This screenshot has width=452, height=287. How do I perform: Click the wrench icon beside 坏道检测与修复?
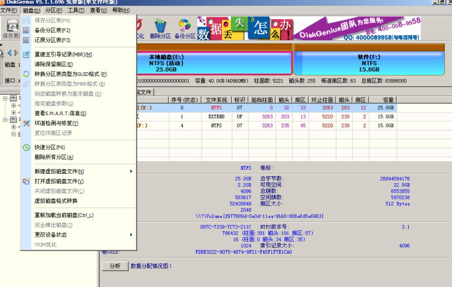(26, 122)
